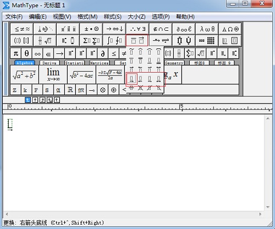This screenshot has height=229, width=275.
Task: Open the spaces and ellipses palette
Action: pos(45,29)
